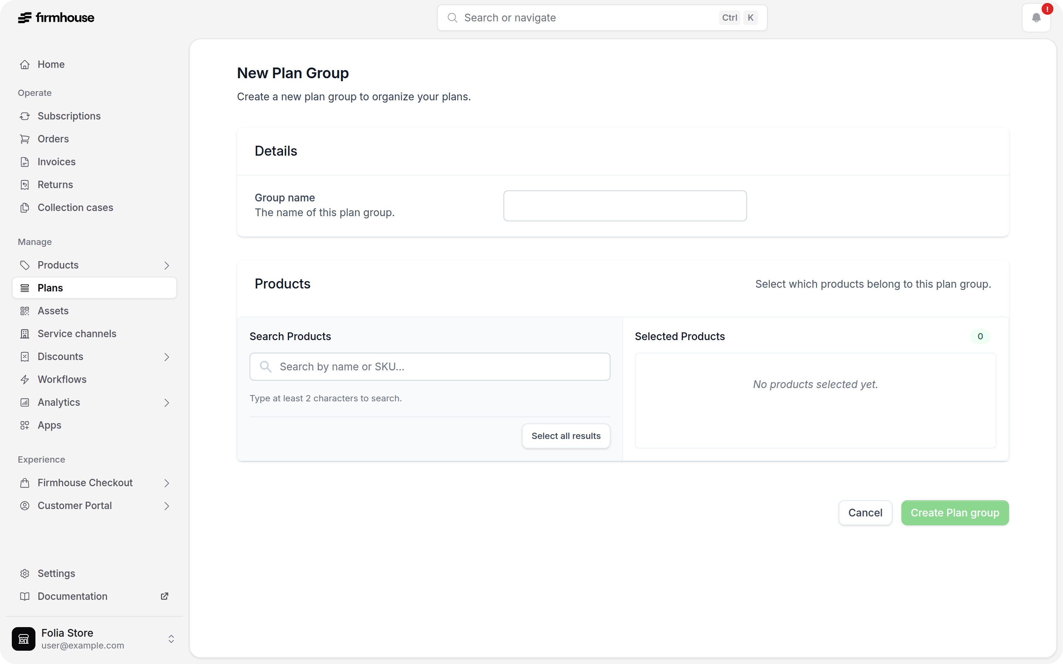Image resolution: width=1063 pixels, height=664 pixels.
Task: Click the Subscriptions refresh icon
Action: (x=25, y=116)
